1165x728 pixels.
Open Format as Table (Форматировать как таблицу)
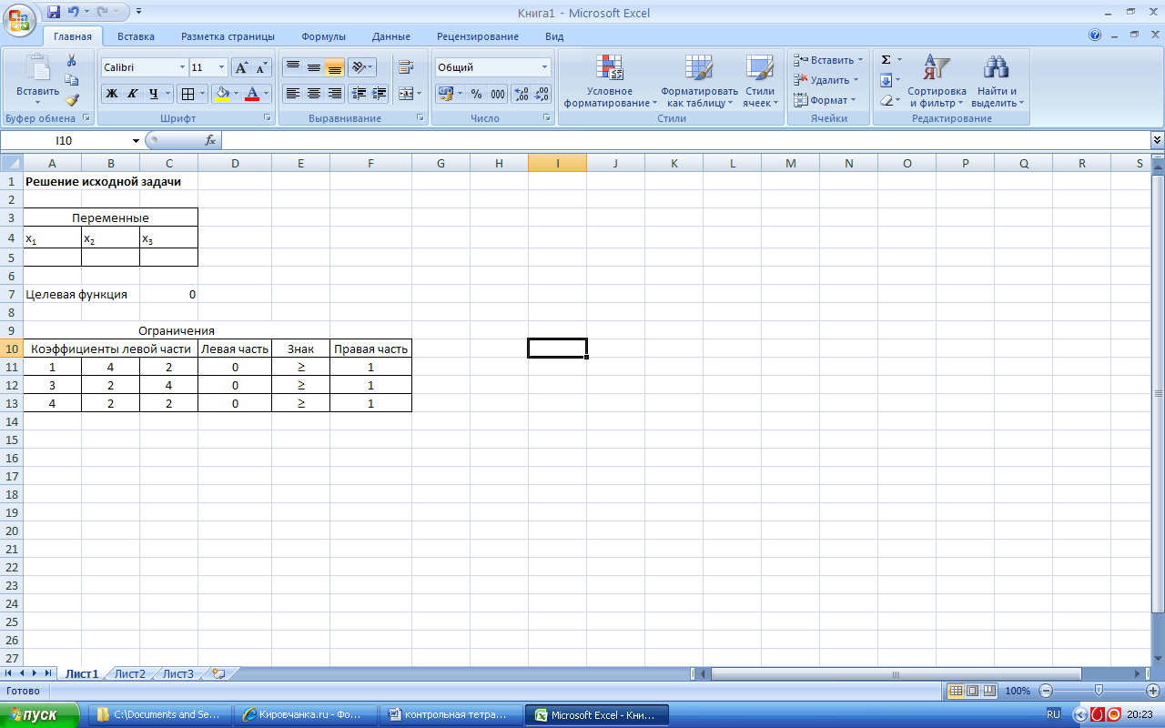click(699, 81)
